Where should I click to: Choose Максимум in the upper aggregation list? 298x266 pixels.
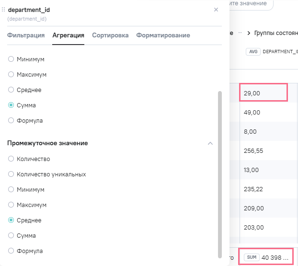11,75
